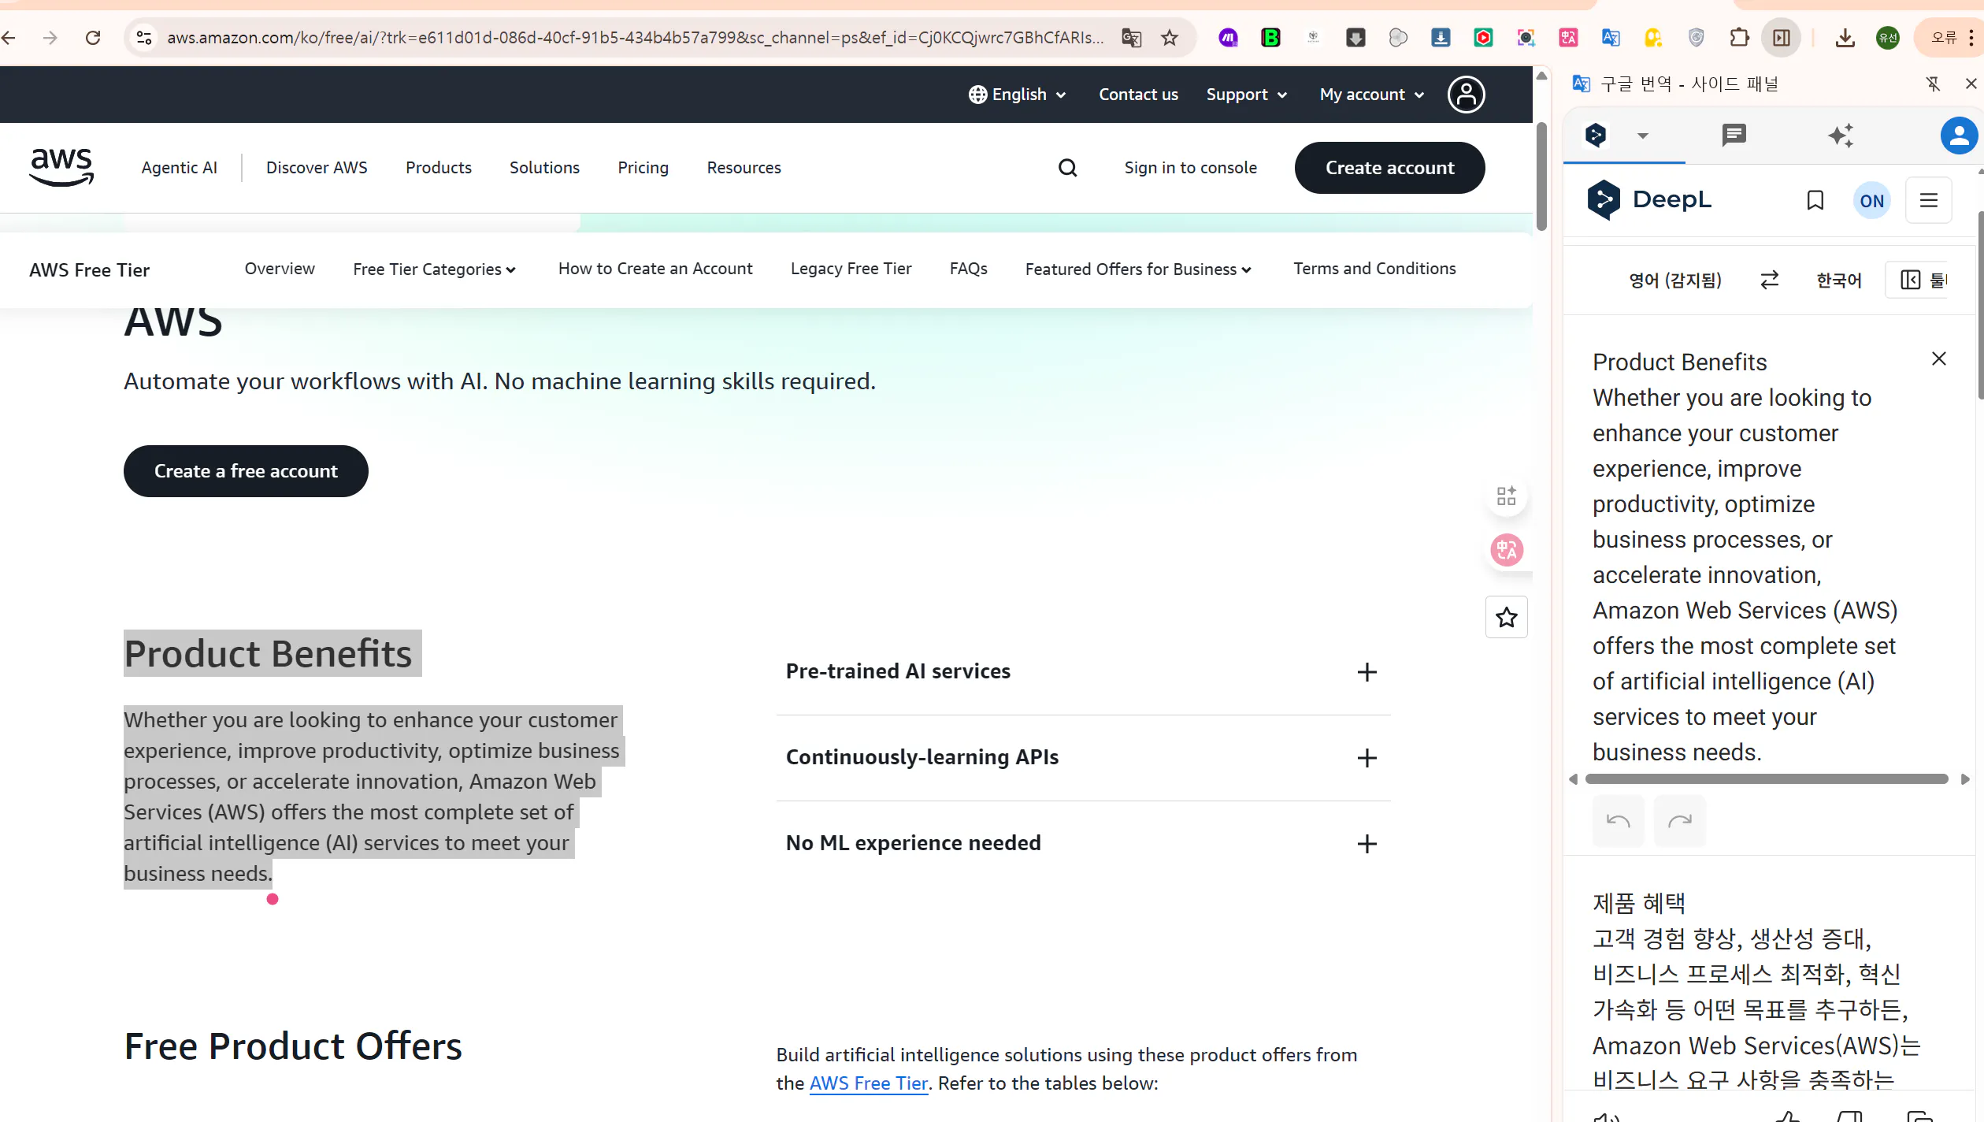Expand Pre-trained AI services section
The width and height of the screenshot is (1984, 1122).
(1367, 672)
